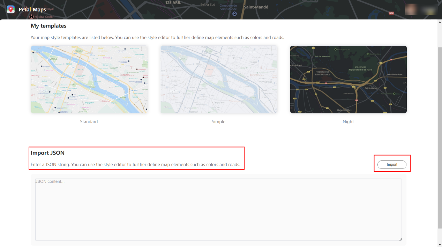This screenshot has height=247, width=442.
Task: Select the Night map template thumbnail
Action: (348, 80)
